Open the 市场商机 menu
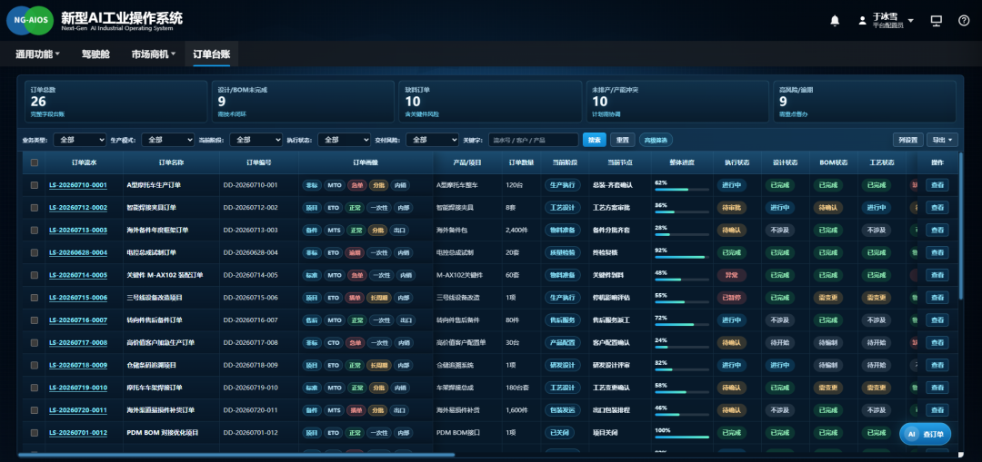This screenshot has height=462, width=982. click(154, 54)
